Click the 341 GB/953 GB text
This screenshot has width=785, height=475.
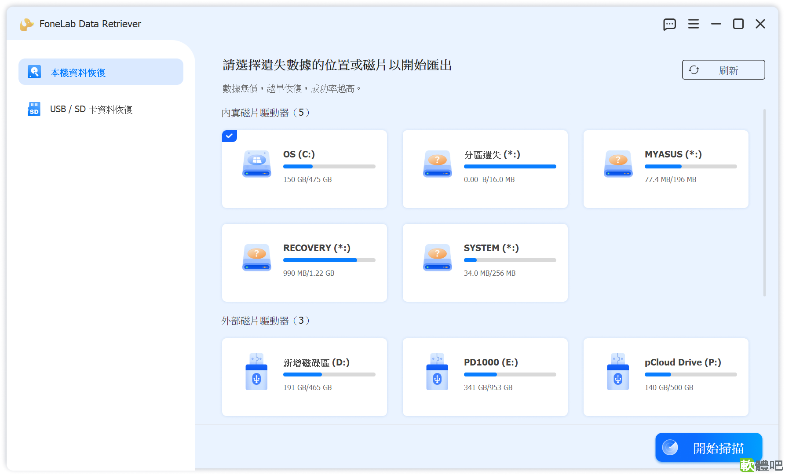(x=488, y=387)
